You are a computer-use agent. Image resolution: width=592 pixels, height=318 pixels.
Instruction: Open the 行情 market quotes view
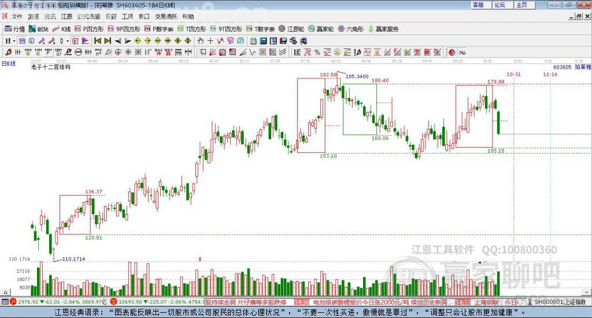point(14,29)
